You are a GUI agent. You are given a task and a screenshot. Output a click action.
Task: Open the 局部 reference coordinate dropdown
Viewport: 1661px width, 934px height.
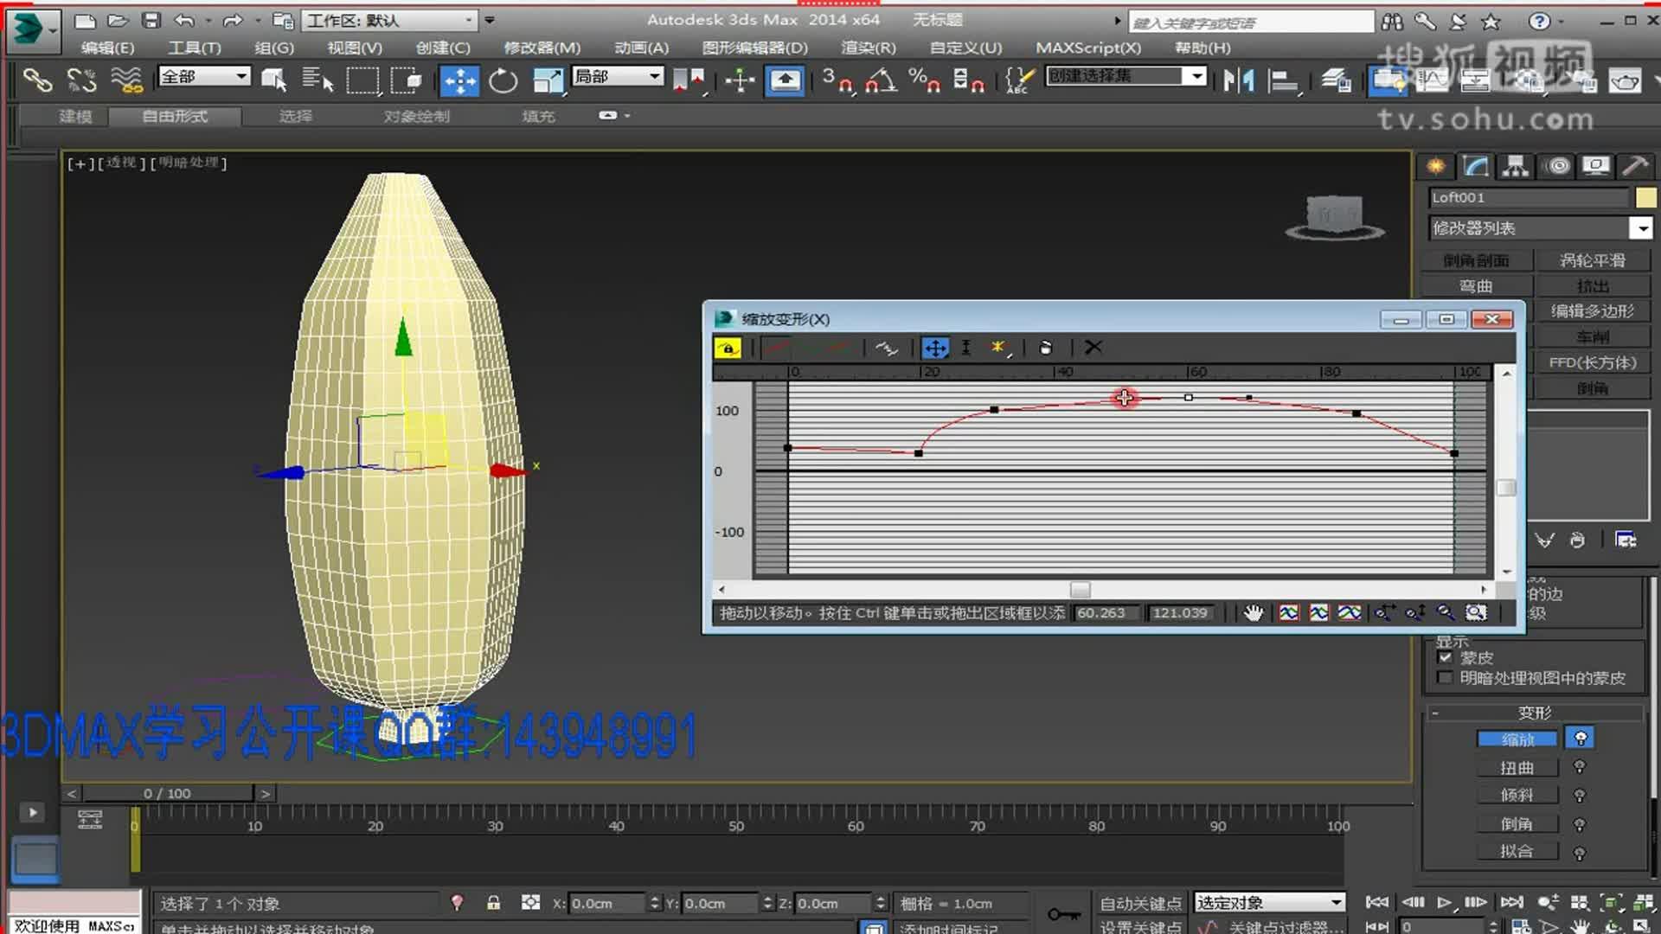tap(655, 76)
